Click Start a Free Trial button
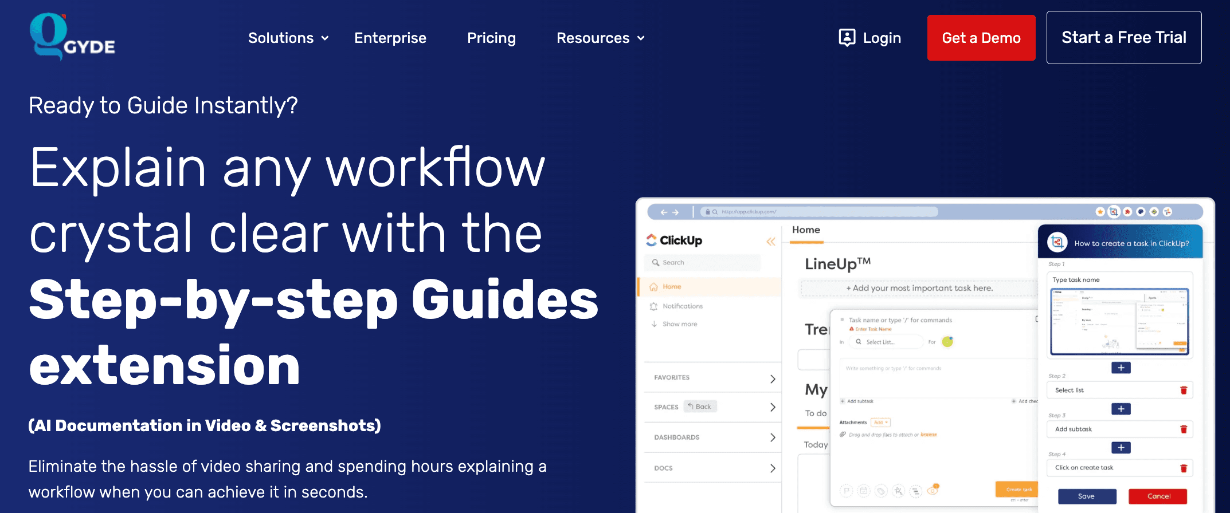This screenshot has width=1230, height=513. [x=1124, y=37]
